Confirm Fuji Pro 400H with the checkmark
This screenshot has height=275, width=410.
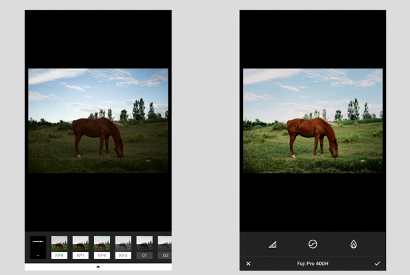[377, 264]
